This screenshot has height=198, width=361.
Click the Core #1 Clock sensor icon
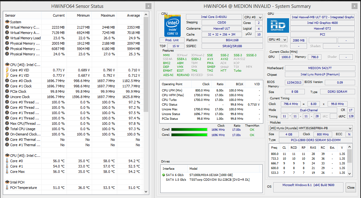(x=7, y=86)
